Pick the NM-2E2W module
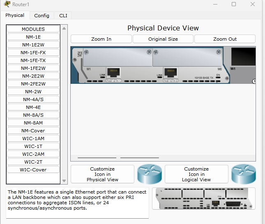265x224 pixels. tap(33, 76)
